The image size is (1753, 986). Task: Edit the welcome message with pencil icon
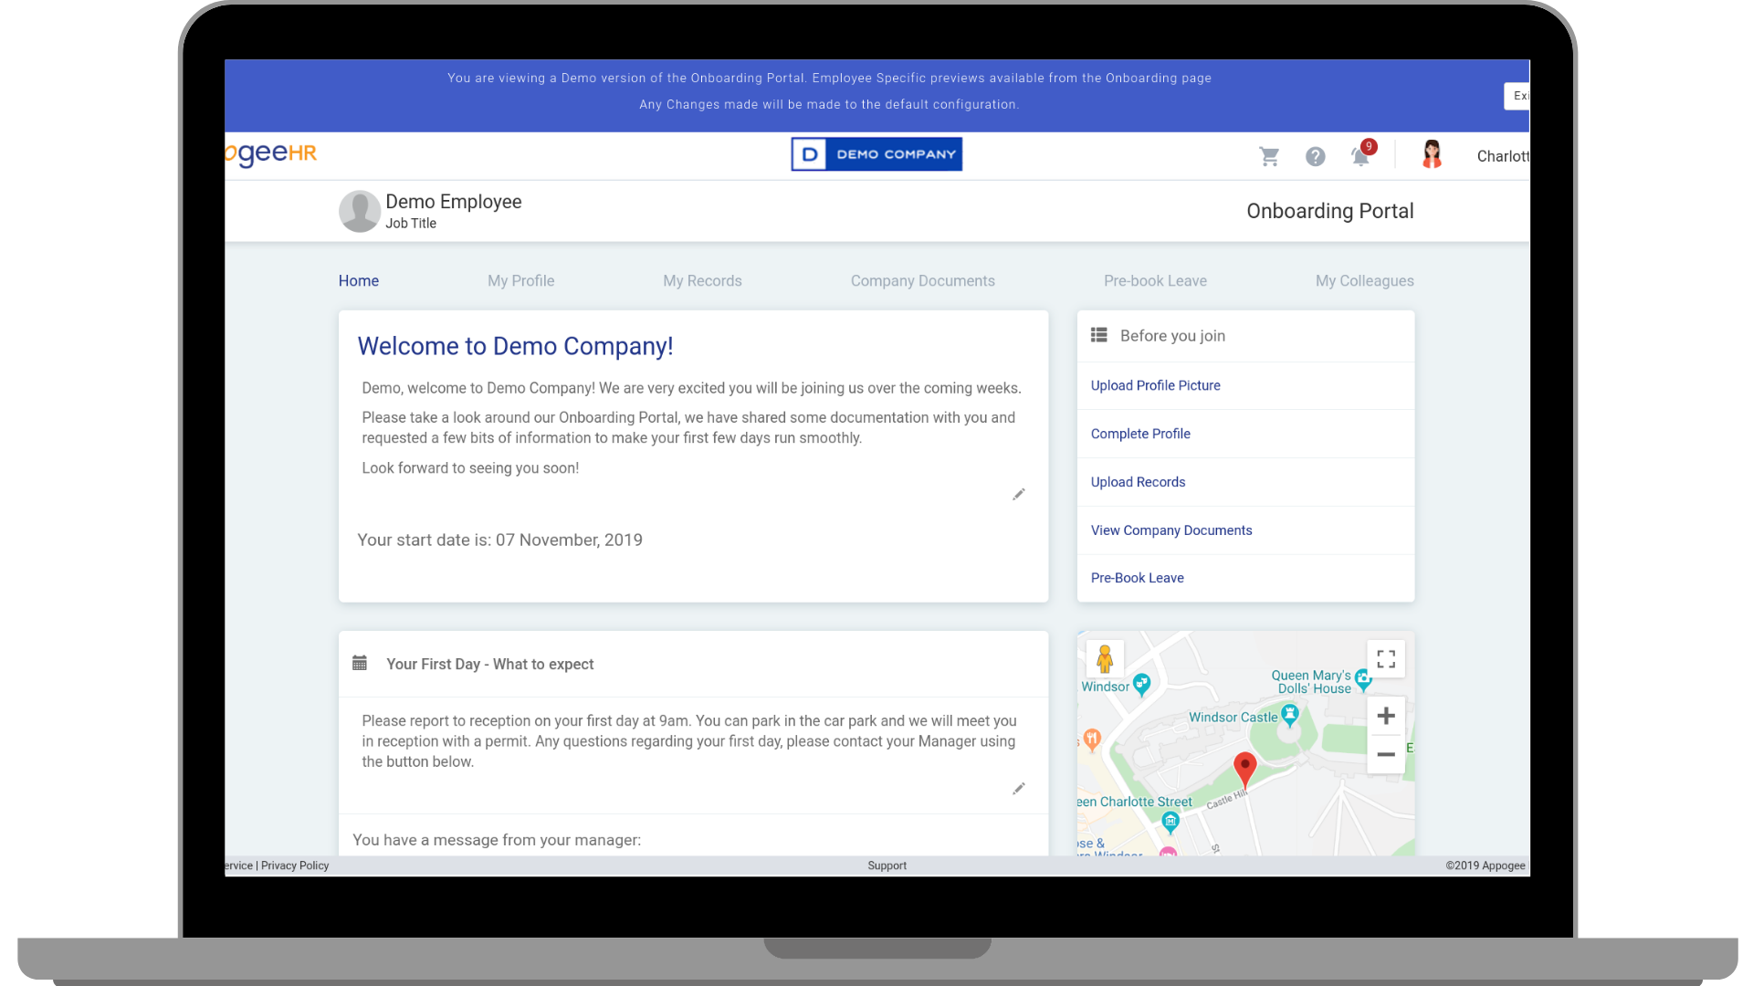[1019, 494]
